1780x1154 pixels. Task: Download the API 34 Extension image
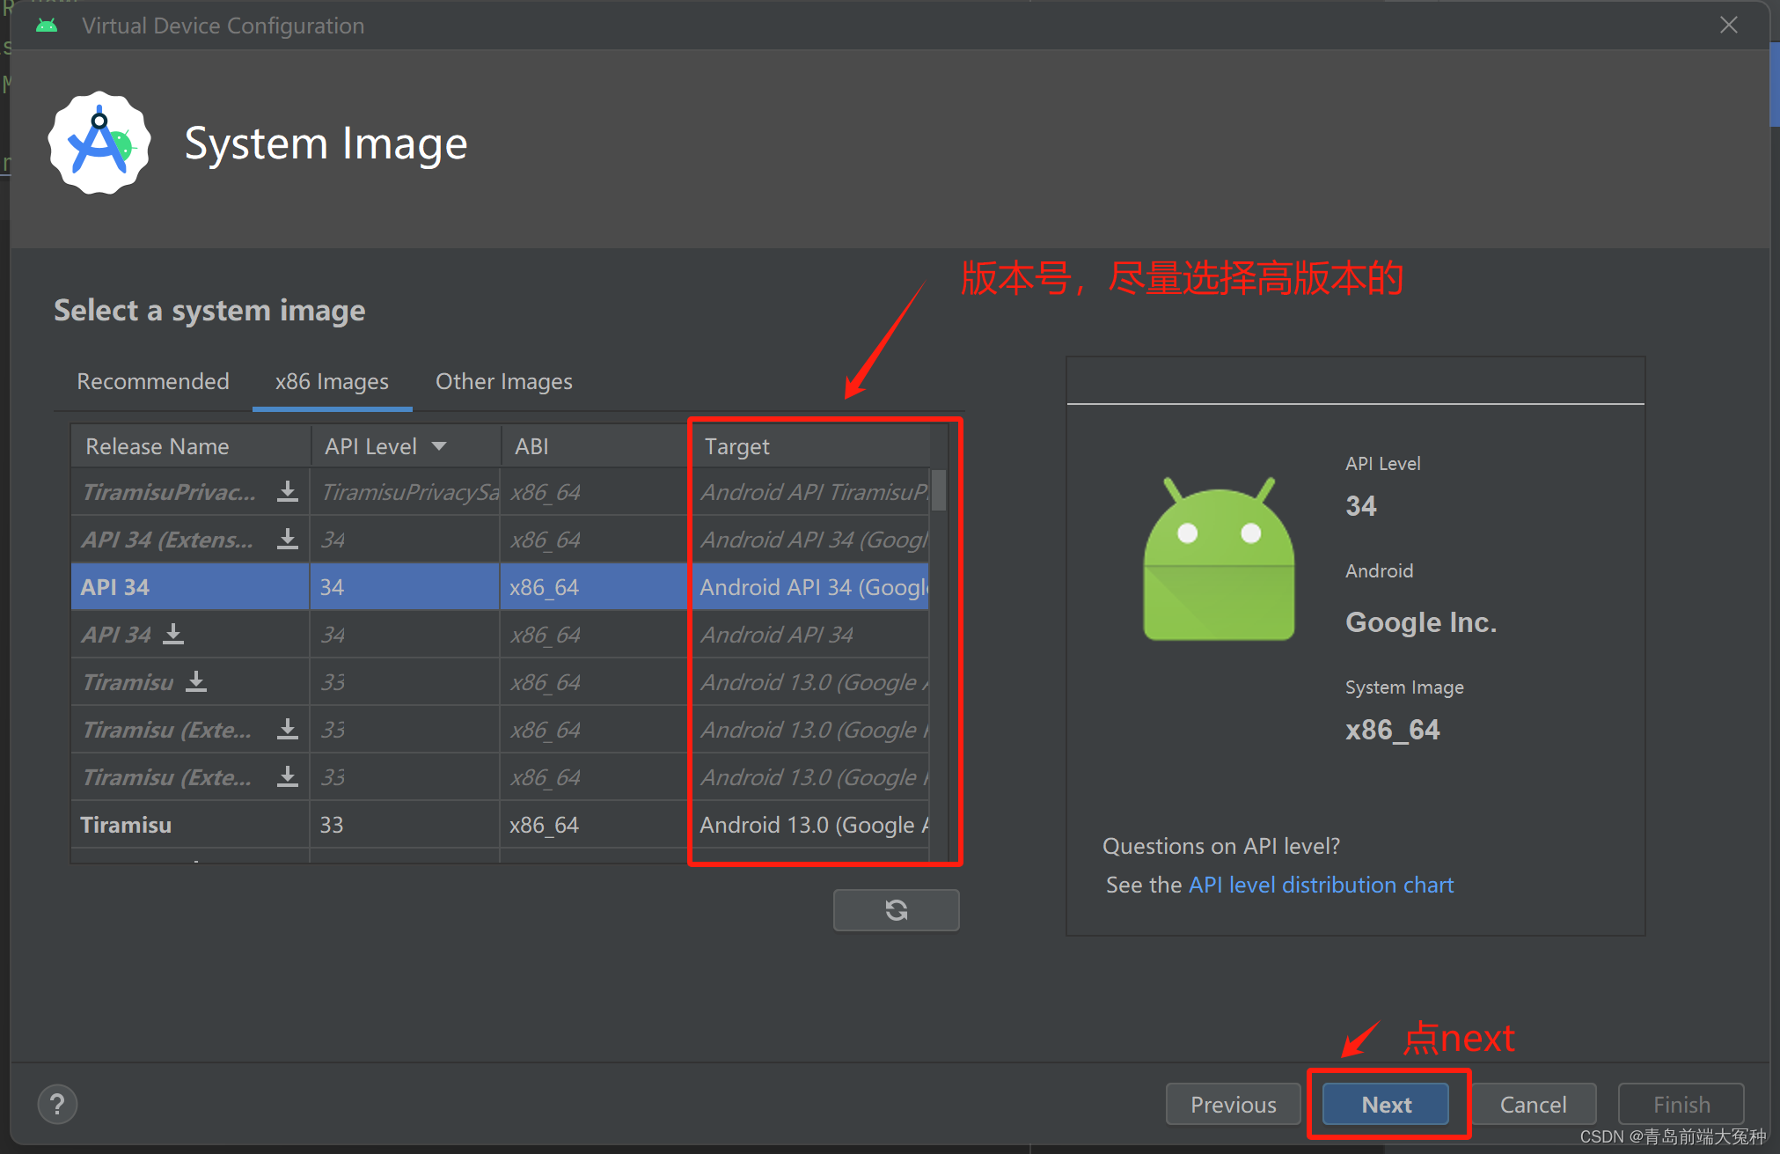click(x=287, y=539)
